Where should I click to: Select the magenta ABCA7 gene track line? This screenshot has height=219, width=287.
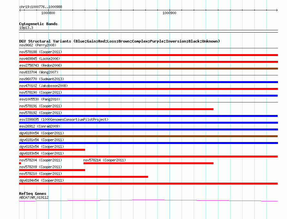pyautogui.click(x=148, y=200)
